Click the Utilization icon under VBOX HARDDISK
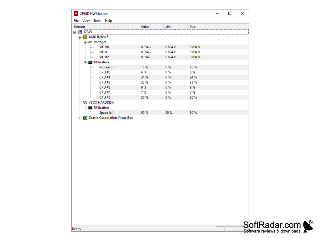 tap(90, 107)
